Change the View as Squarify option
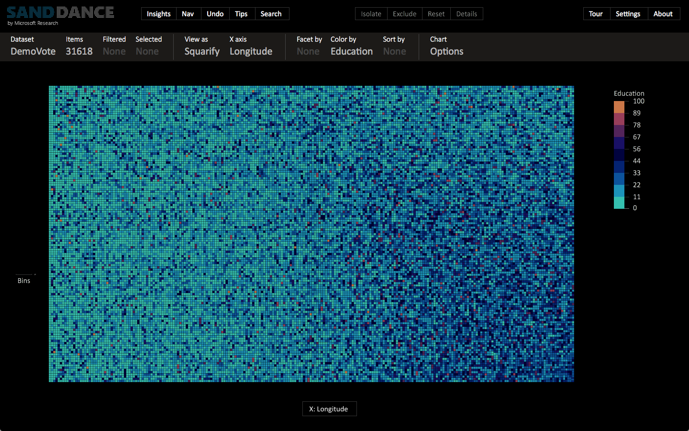Viewport: 689px width, 431px height. pyautogui.click(x=202, y=51)
